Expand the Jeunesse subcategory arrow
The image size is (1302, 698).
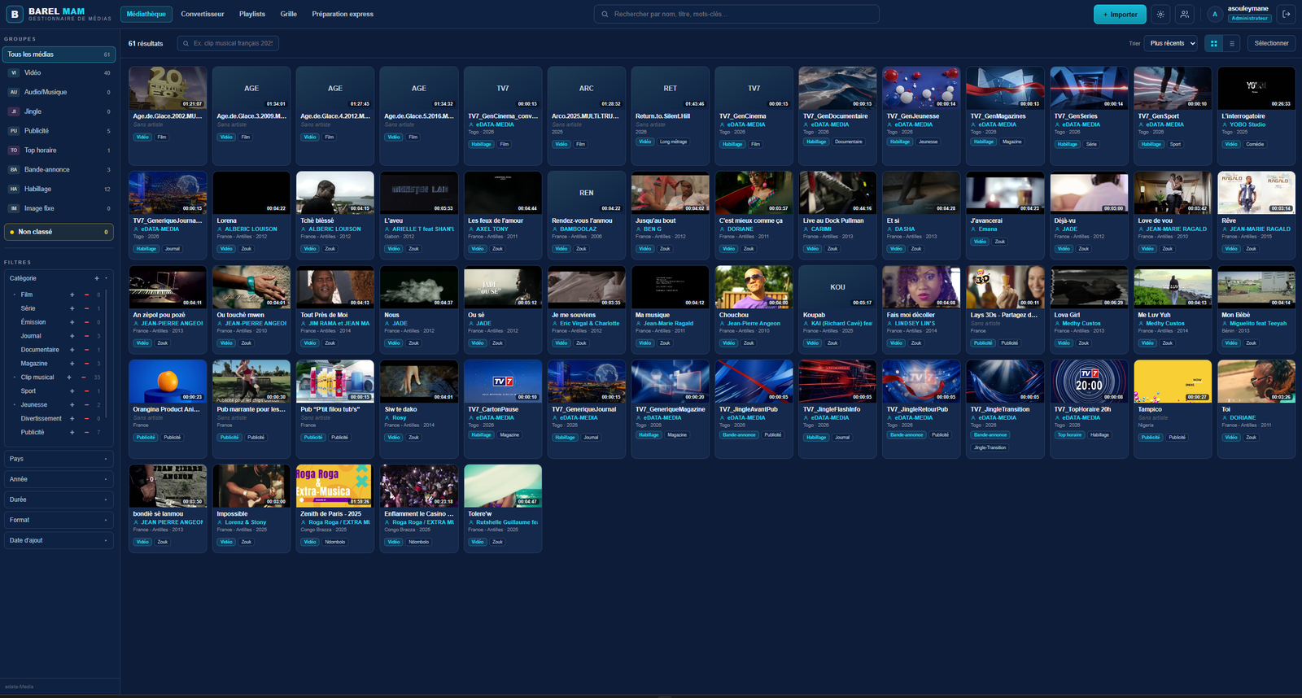coord(15,405)
